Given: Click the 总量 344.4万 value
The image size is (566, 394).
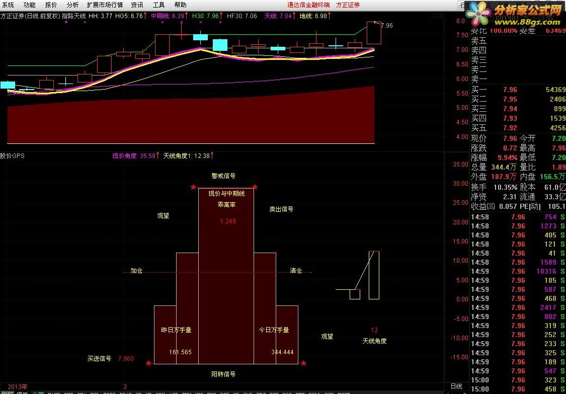Looking at the screenshot, I should (504, 168).
